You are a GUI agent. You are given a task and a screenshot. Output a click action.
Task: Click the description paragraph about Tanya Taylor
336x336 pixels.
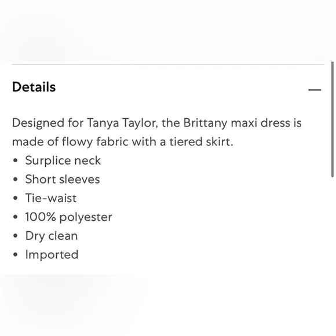point(157,132)
